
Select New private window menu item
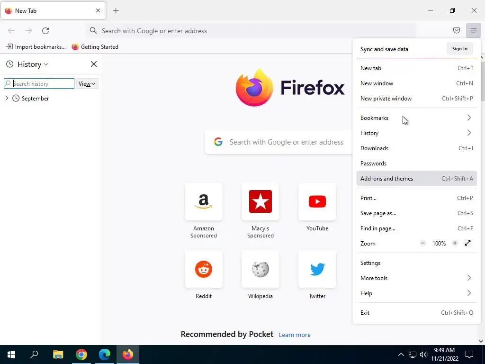[x=417, y=99]
